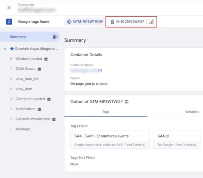Click the icon beside Container Loaded
Screen dimensions: 203x178
[49, 99]
